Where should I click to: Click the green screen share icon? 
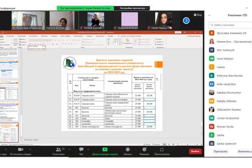coord(105,150)
